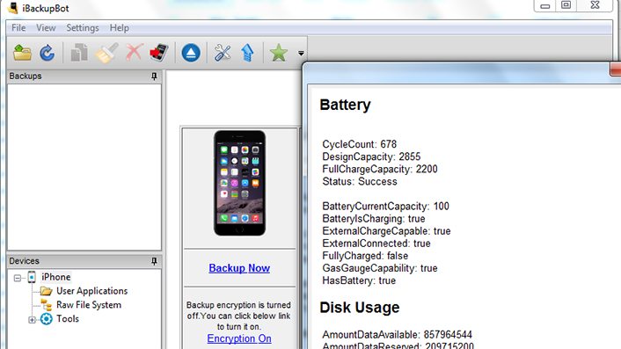Select Tools in the Devices tree
621x349 pixels.
68,318
